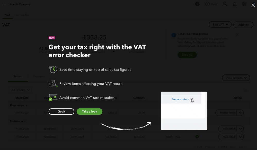This screenshot has width=257, height=150.
Task: Expand the arrow beside Prepare return
Action: [x=240, y=113]
